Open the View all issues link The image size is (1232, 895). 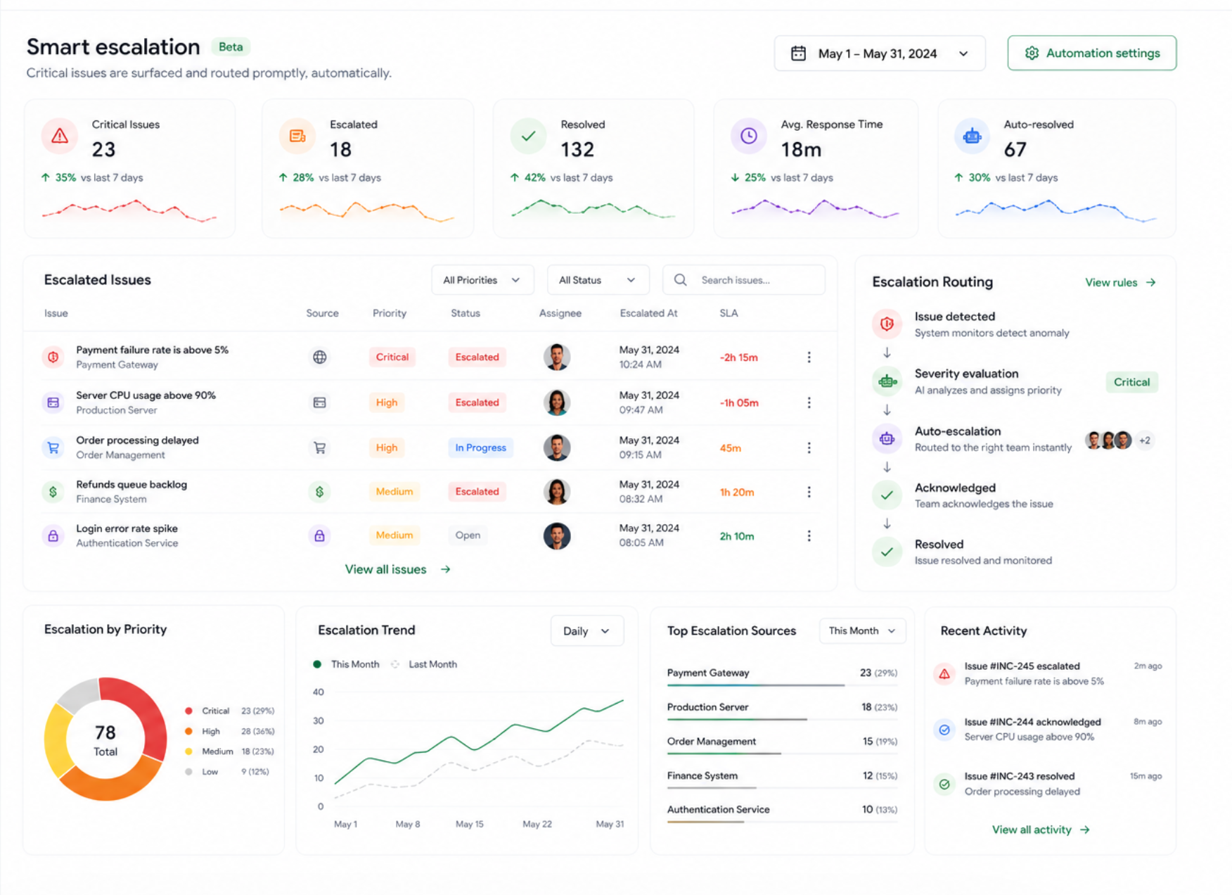point(397,569)
